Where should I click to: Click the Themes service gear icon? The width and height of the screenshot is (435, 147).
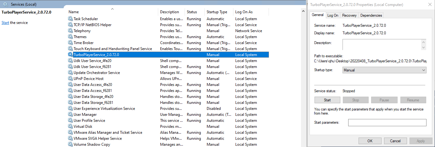click(70, 37)
